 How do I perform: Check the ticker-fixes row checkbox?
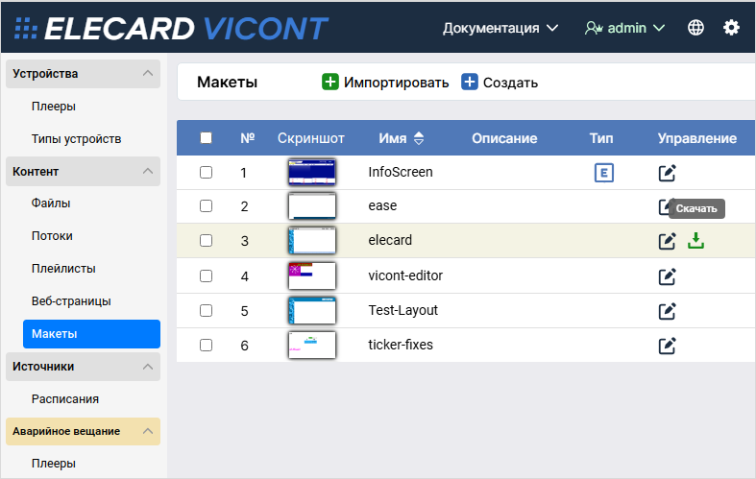206,345
